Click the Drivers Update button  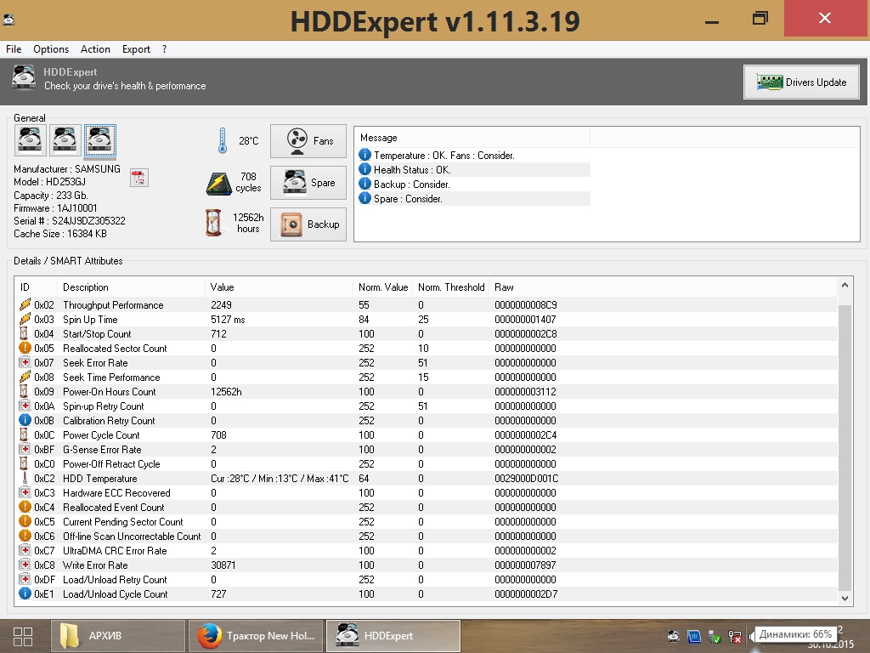801,82
